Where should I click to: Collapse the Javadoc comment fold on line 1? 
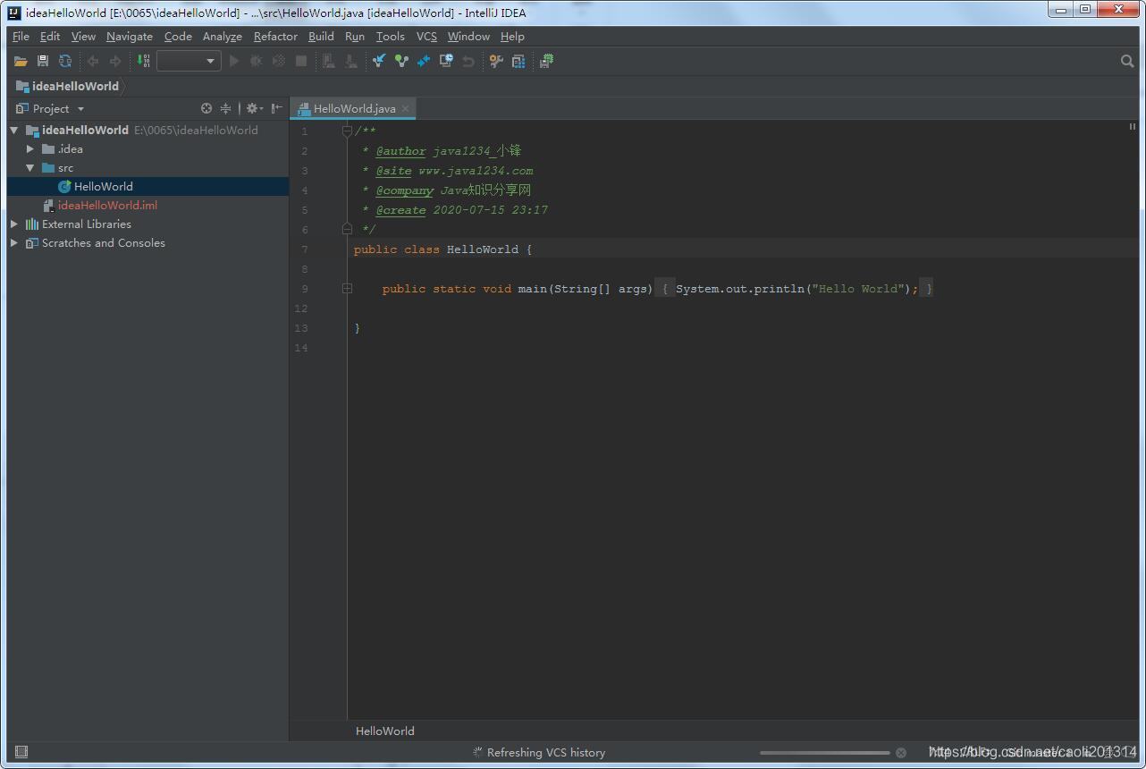[347, 131]
